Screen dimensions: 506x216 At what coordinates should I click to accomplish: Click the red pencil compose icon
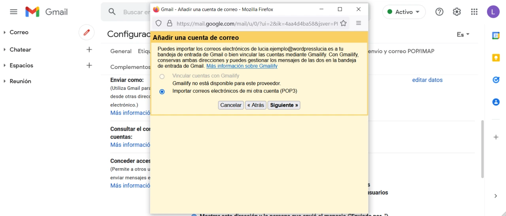click(x=87, y=32)
